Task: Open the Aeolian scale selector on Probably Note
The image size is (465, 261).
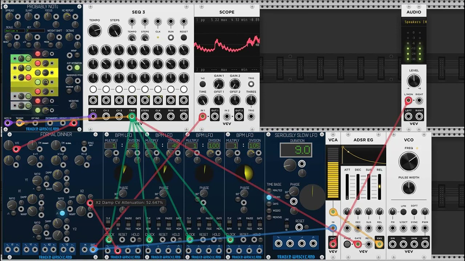Action: [15, 31]
